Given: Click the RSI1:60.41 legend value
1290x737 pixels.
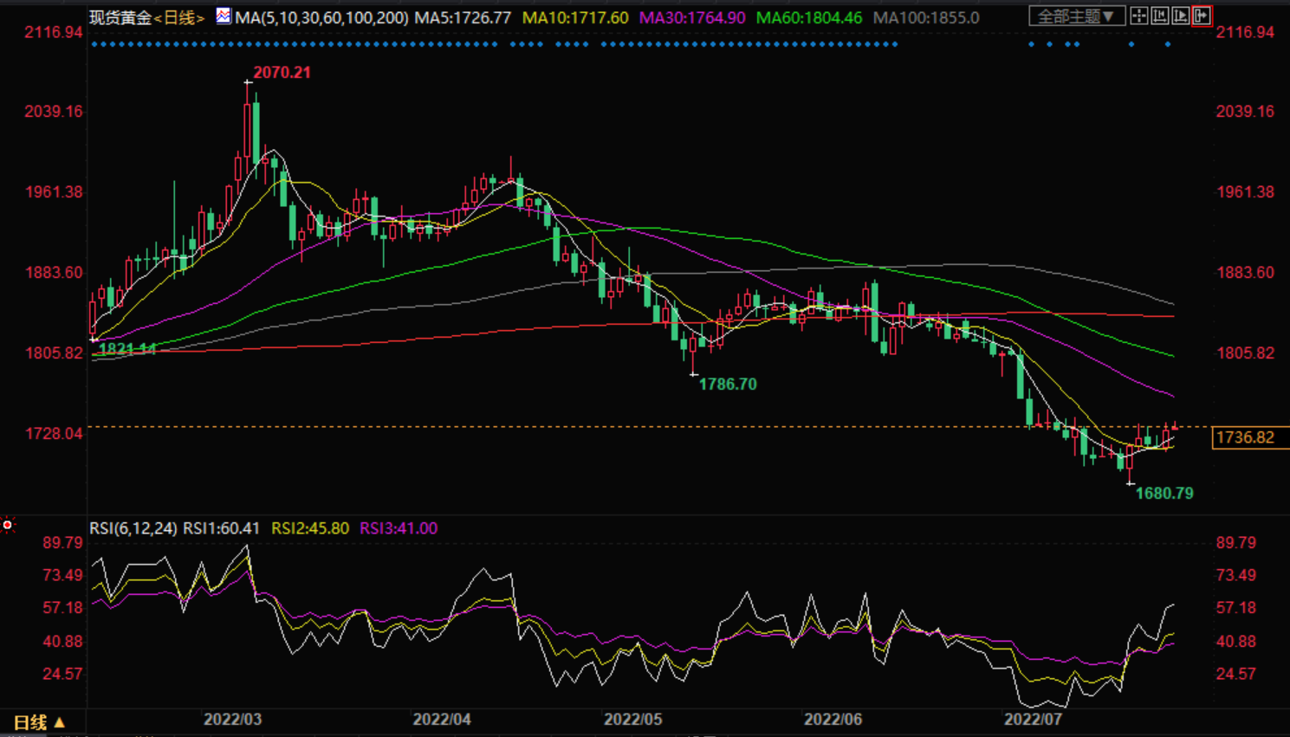Looking at the screenshot, I should tap(221, 528).
